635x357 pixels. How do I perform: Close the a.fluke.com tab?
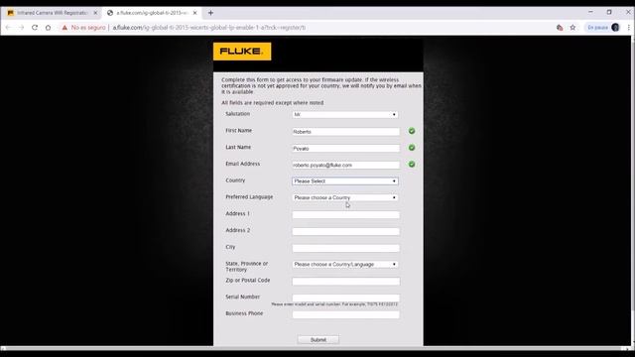click(x=194, y=13)
